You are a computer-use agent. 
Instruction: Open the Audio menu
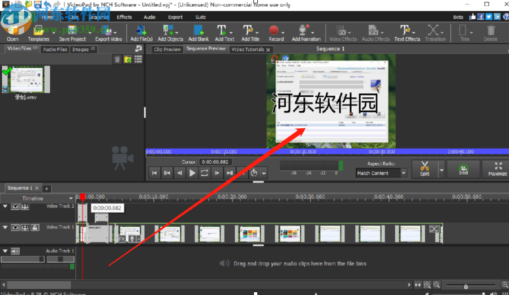coord(150,17)
